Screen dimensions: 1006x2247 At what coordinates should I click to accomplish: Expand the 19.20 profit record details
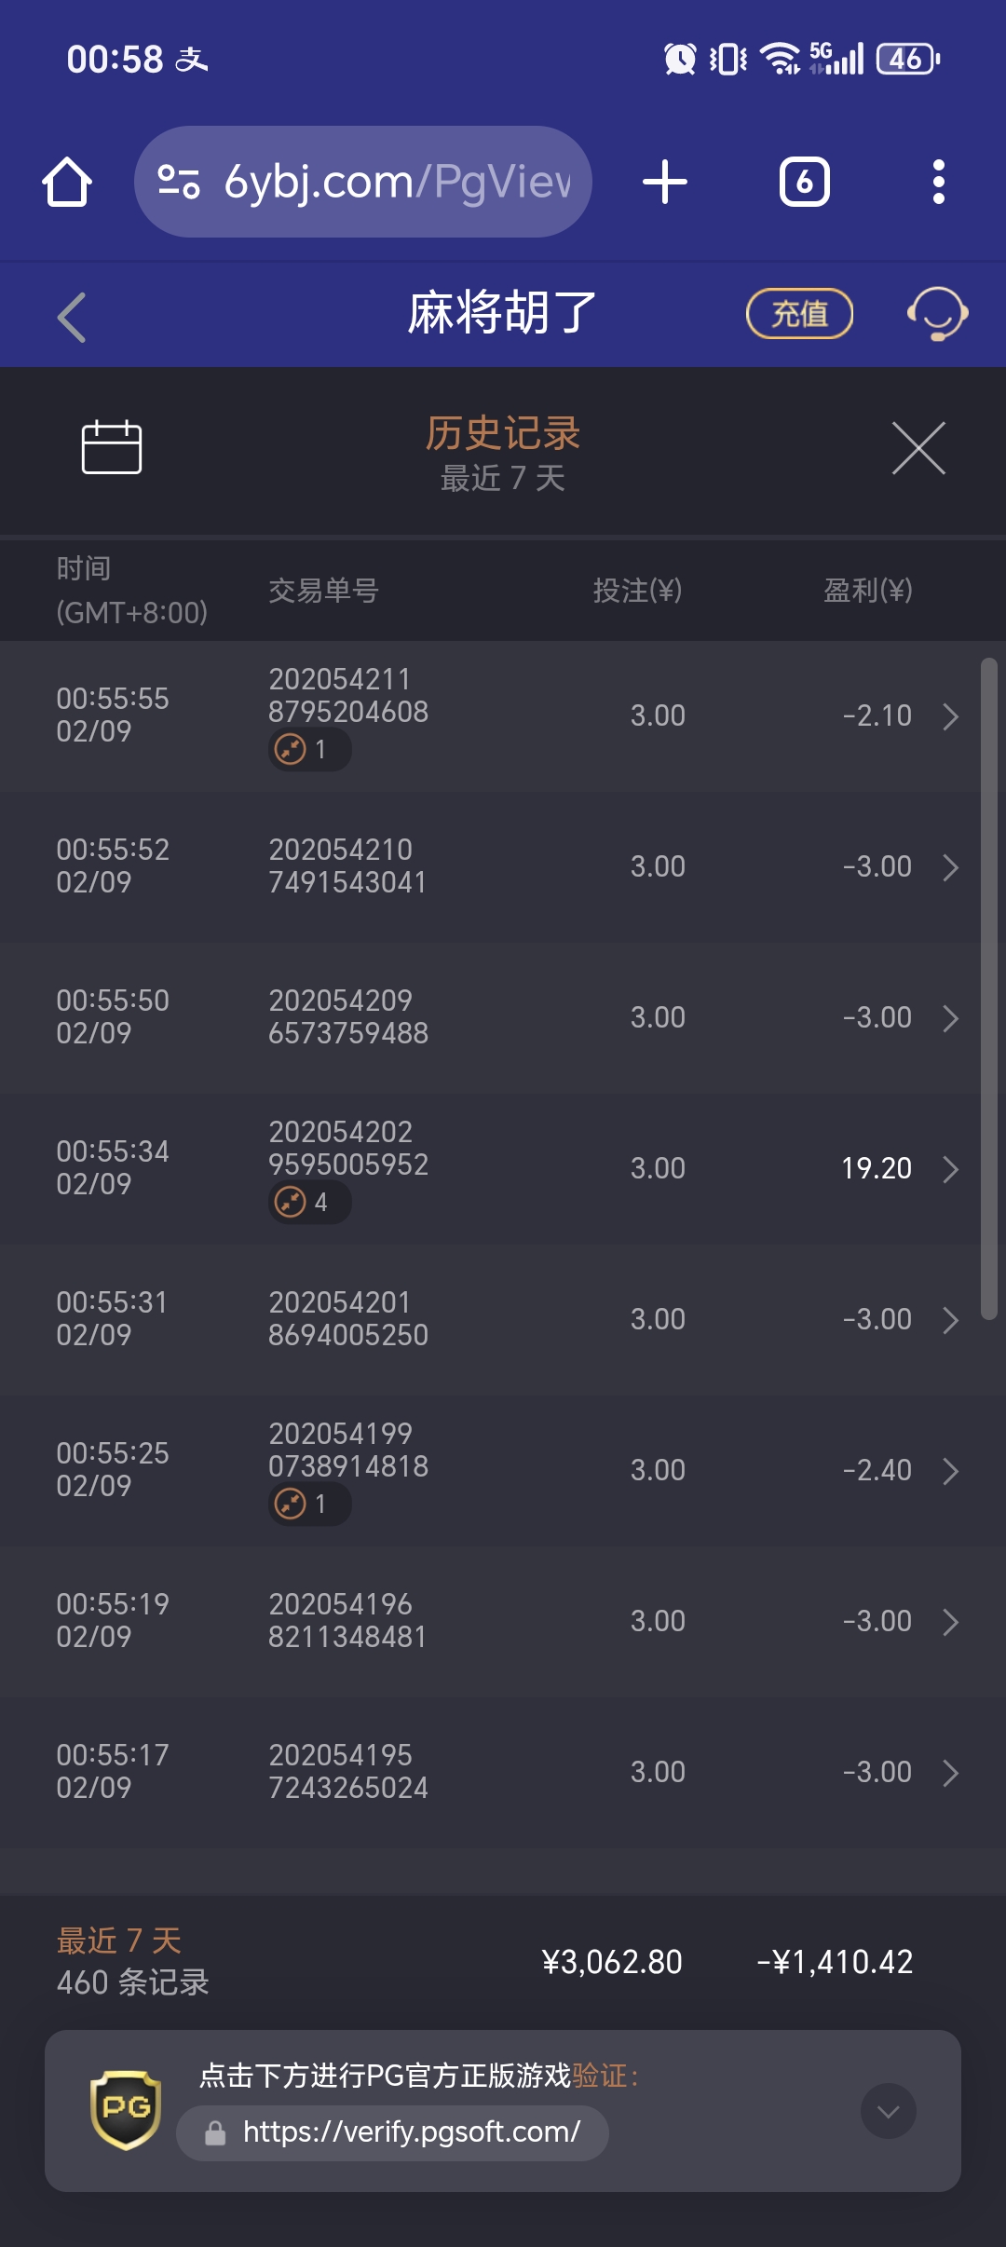[950, 1169]
